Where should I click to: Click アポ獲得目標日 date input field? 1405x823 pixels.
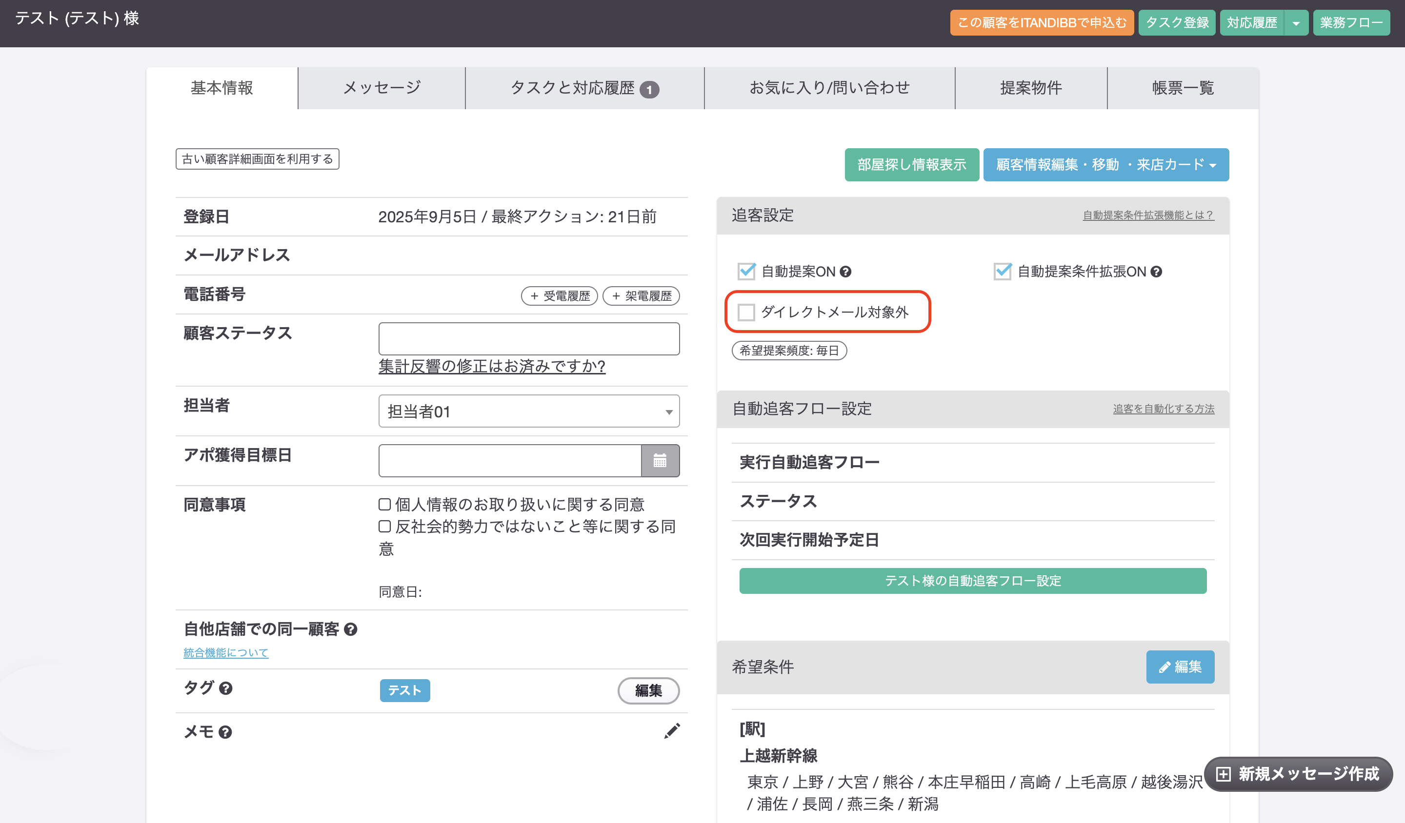pyautogui.click(x=510, y=461)
